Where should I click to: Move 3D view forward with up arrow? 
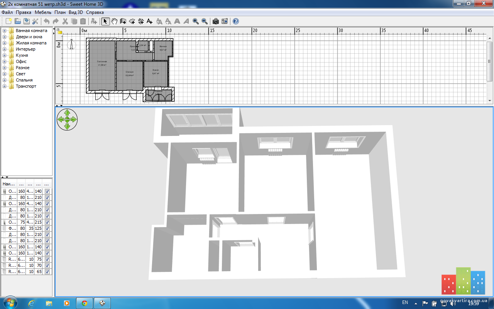coord(67,112)
